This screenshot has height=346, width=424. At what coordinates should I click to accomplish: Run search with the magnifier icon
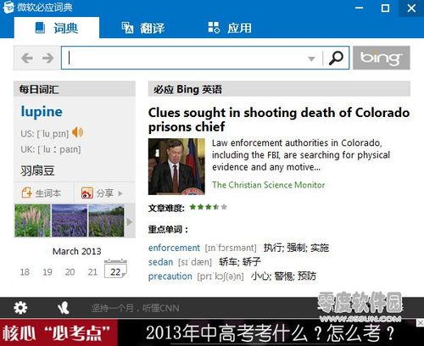pyautogui.click(x=336, y=58)
